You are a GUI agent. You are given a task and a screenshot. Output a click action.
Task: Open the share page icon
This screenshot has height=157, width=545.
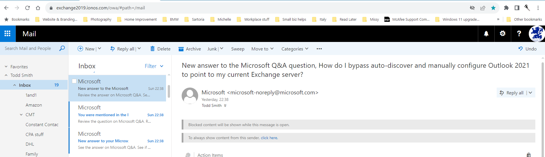click(x=483, y=8)
